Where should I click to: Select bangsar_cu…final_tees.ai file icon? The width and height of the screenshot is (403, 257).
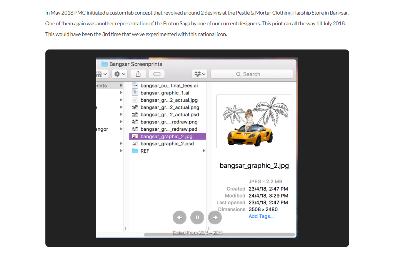click(135, 86)
